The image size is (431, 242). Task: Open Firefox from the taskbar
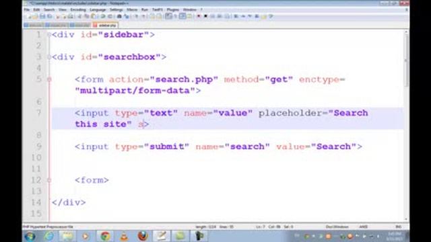pos(143,236)
